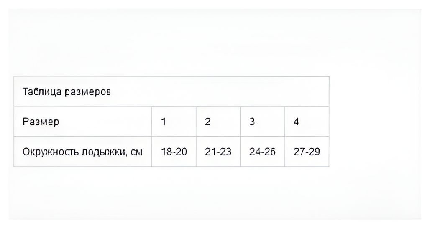Select the "Размер" row label

[41, 122]
